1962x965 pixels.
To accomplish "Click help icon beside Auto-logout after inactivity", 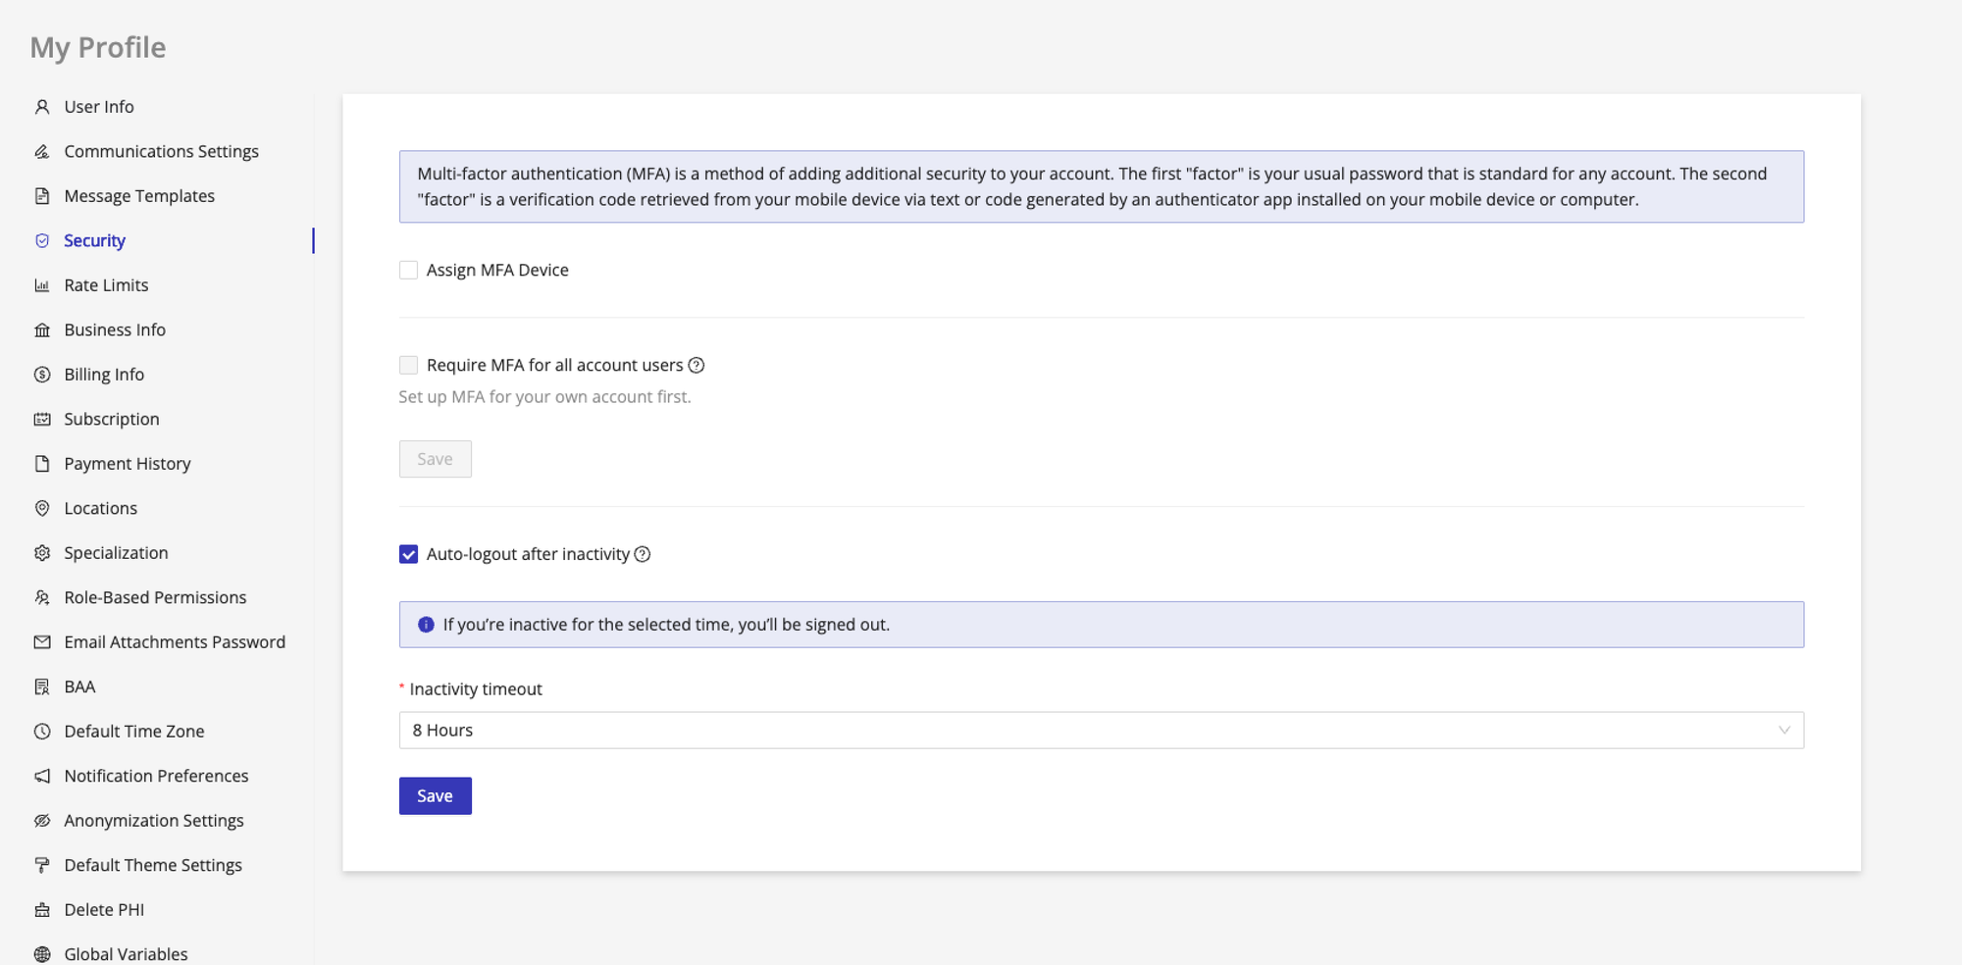I will (643, 554).
